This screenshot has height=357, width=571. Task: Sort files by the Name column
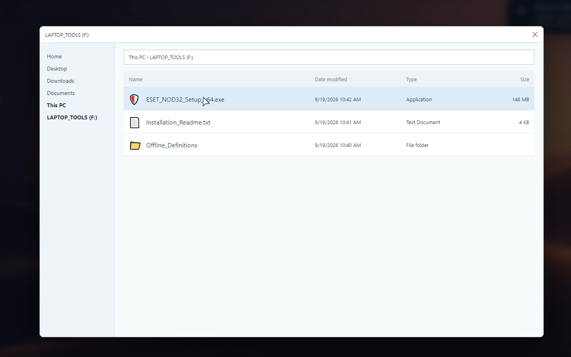[136, 79]
